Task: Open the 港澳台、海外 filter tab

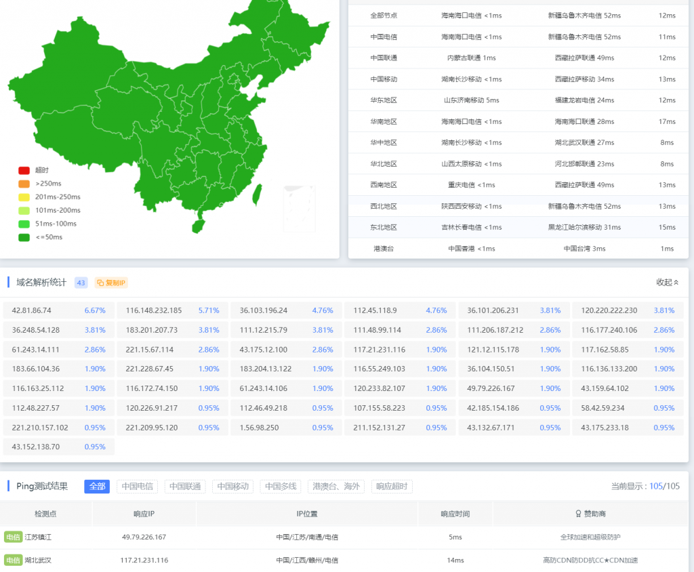Action: pyautogui.click(x=337, y=487)
